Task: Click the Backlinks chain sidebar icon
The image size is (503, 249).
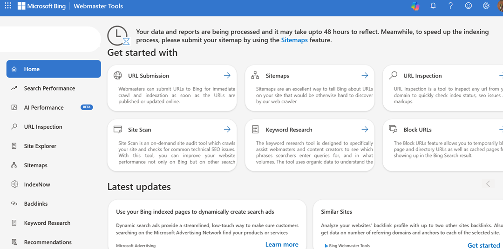Action: coord(14,203)
